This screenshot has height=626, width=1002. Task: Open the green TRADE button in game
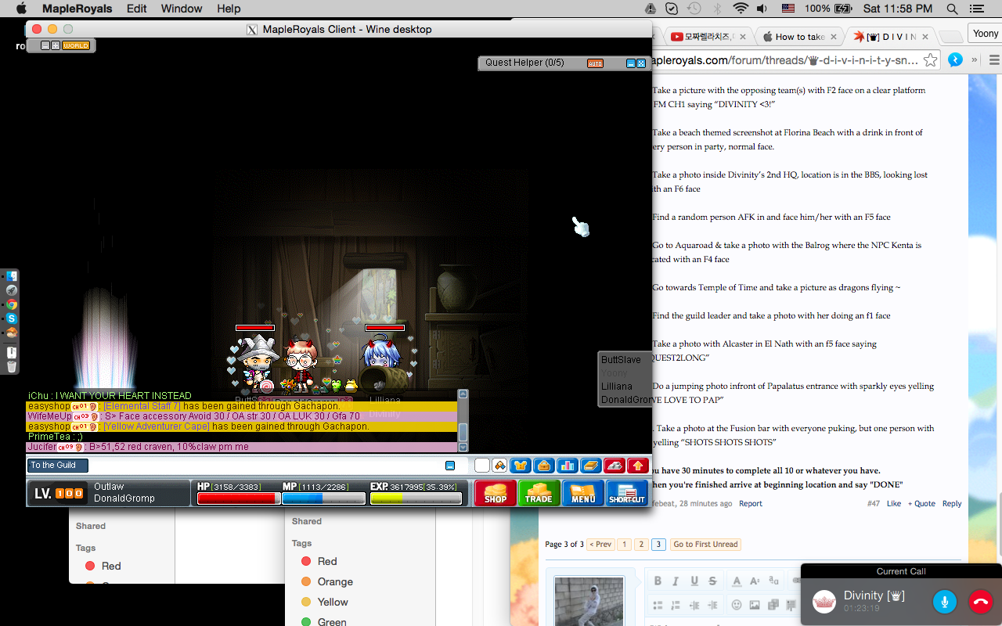click(x=539, y=493)
